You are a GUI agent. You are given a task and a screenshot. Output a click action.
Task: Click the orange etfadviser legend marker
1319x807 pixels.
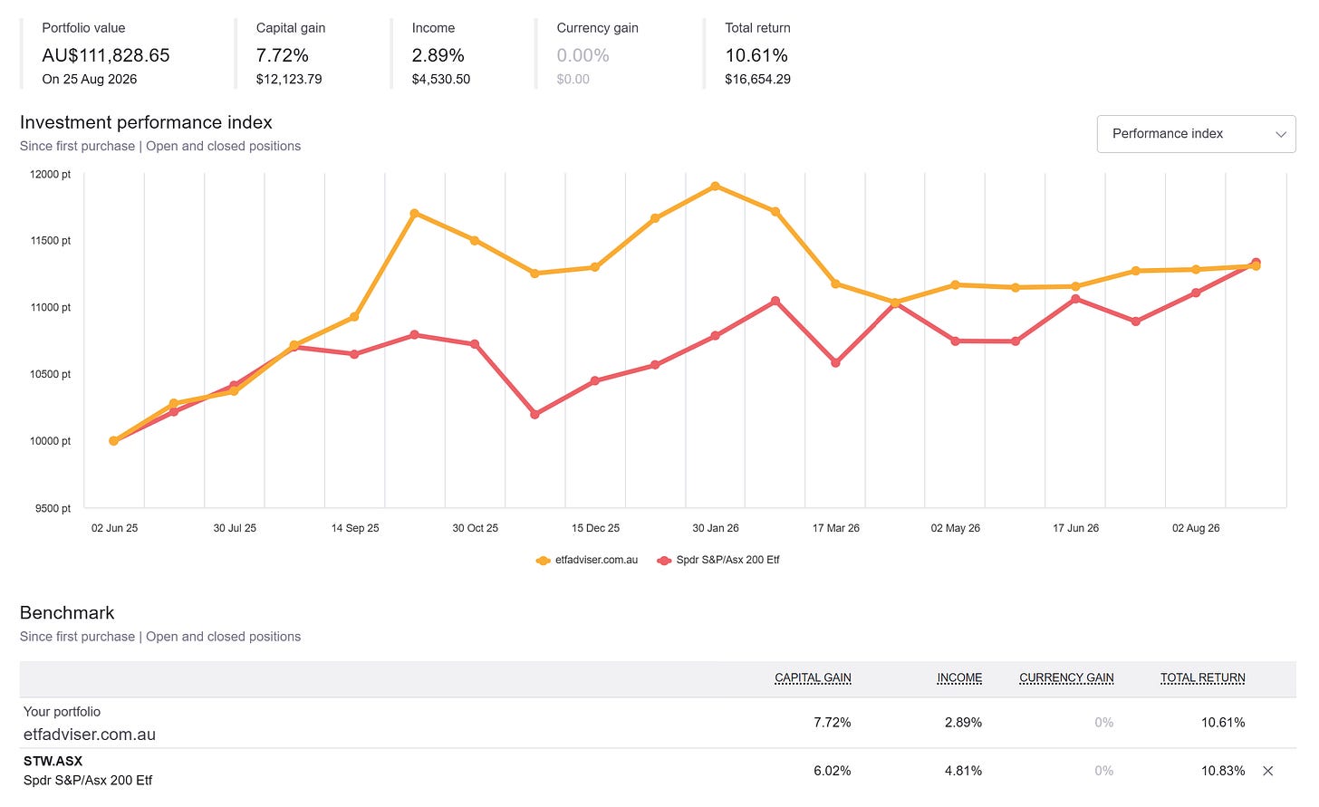click(x=543, y=561)
